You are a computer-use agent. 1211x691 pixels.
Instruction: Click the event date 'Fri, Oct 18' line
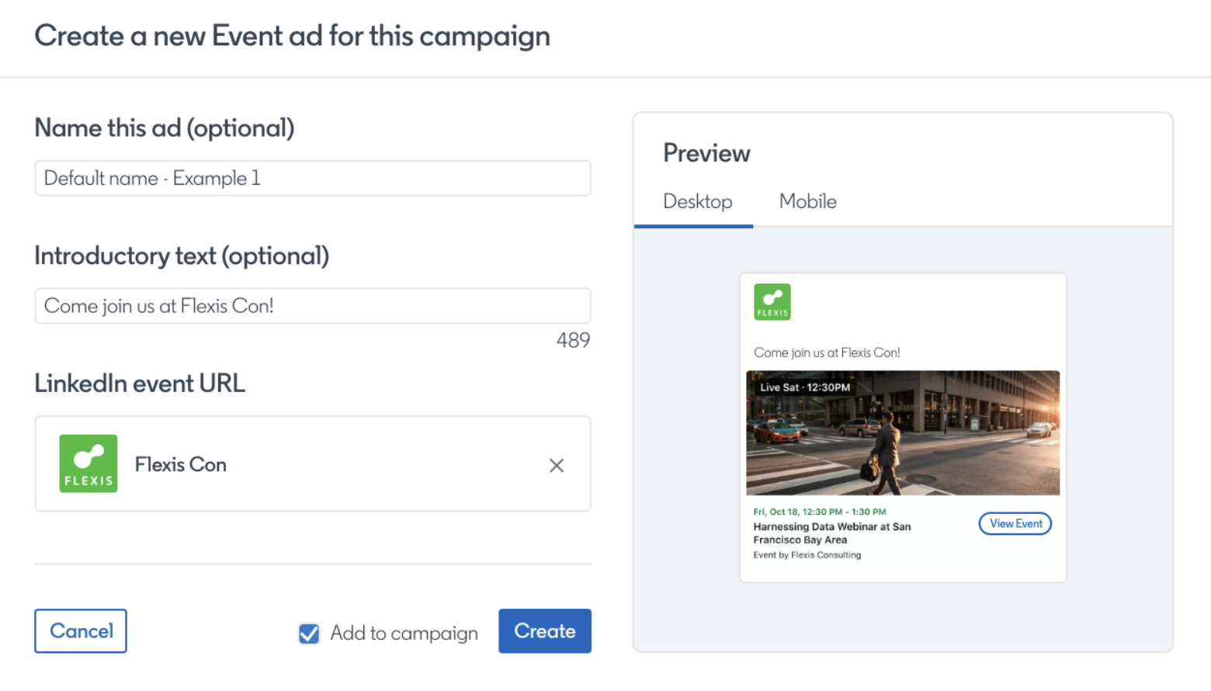[819, 512]
